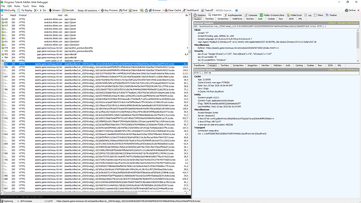Replay the selected session
The width and height of the screenshot is (361, 203).
click(27, 10)
